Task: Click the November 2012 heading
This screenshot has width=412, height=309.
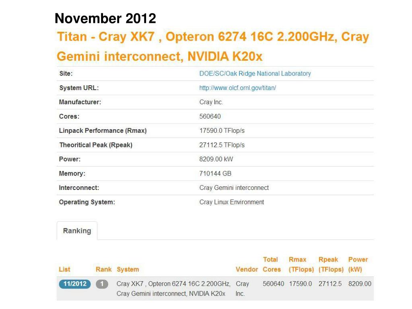Action: (x=105, y=19)
